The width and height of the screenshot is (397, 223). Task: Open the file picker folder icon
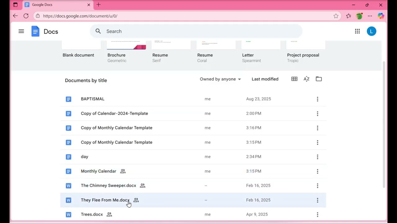319,79
